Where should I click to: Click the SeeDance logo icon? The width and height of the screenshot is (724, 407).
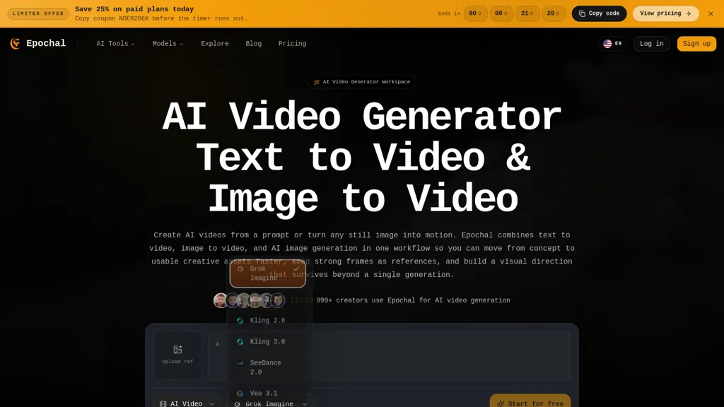(x=240, y=363)
